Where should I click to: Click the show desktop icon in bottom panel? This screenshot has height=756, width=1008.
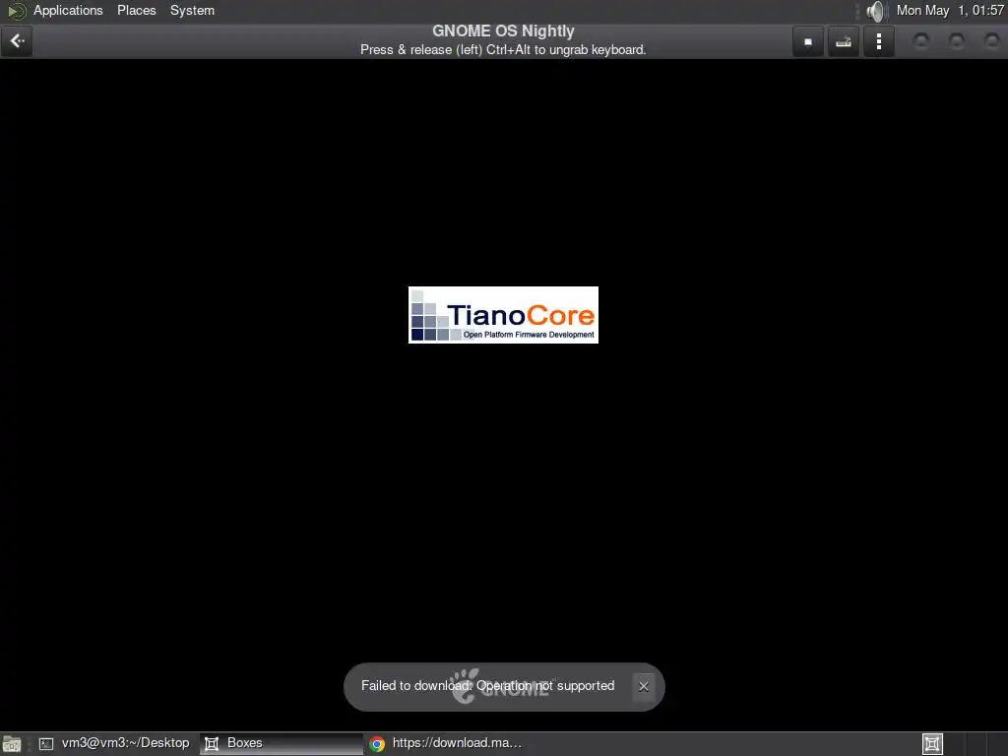12,744
